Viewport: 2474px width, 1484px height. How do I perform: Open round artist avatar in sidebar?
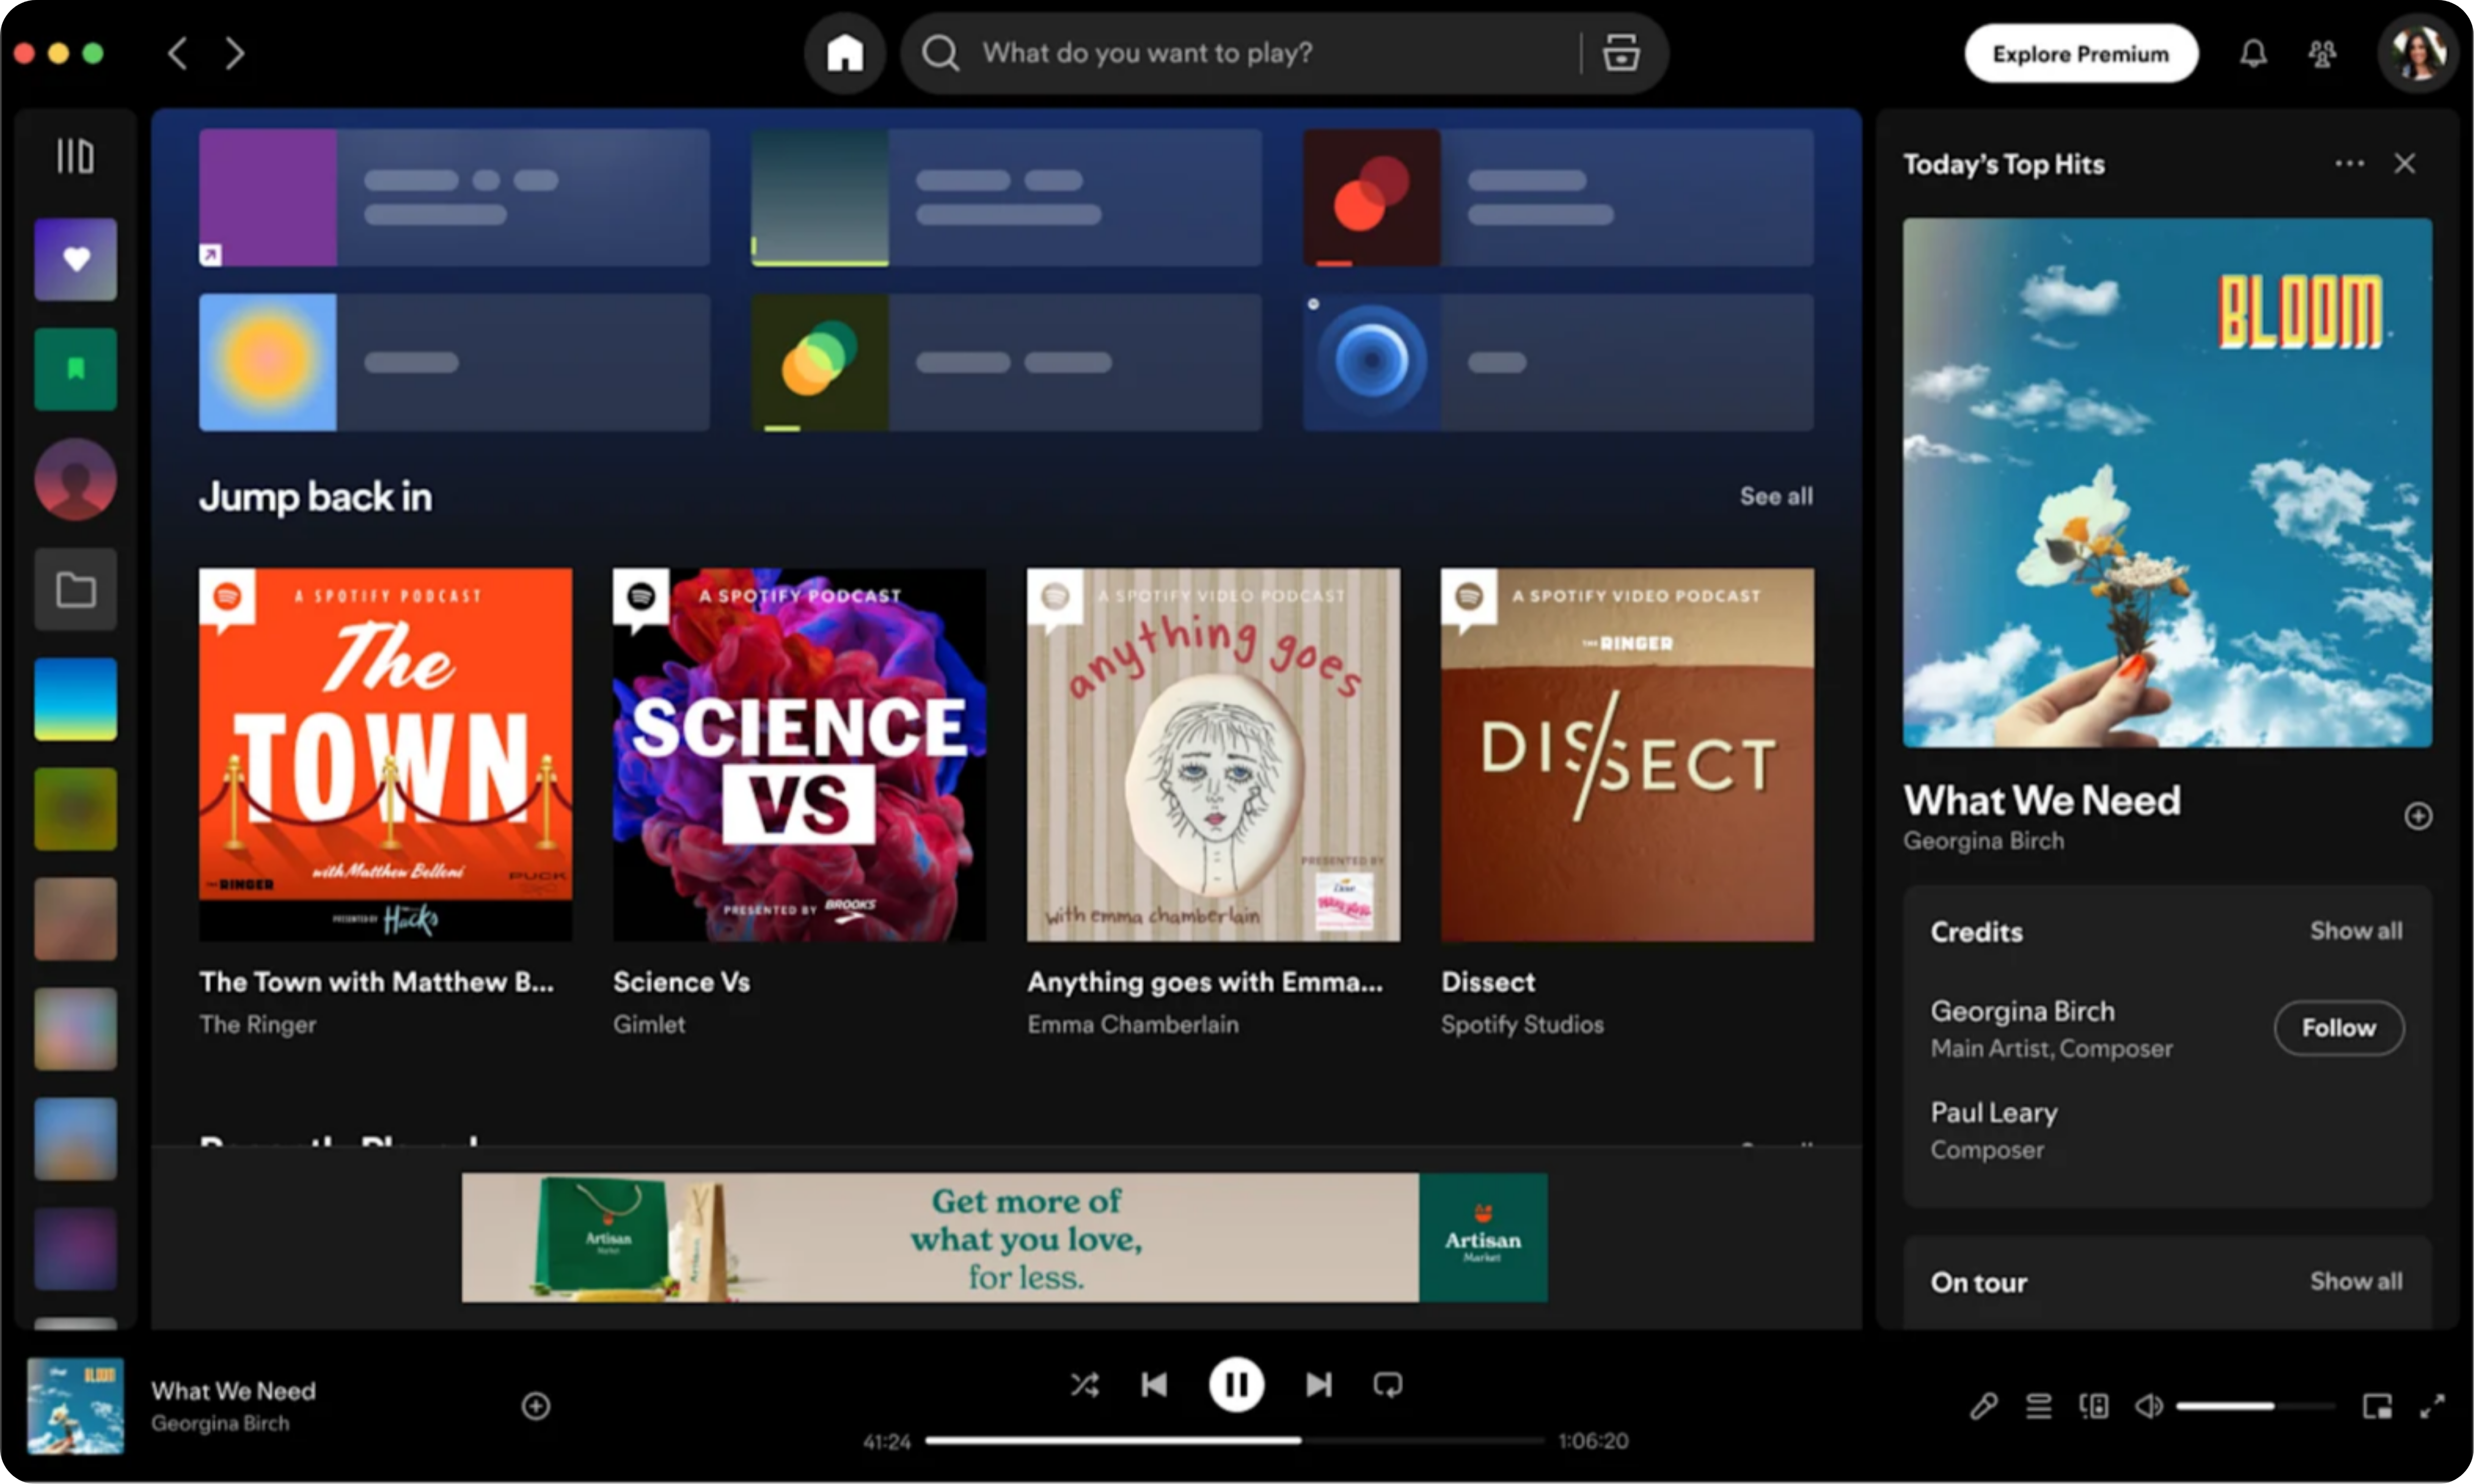(76, 480)
